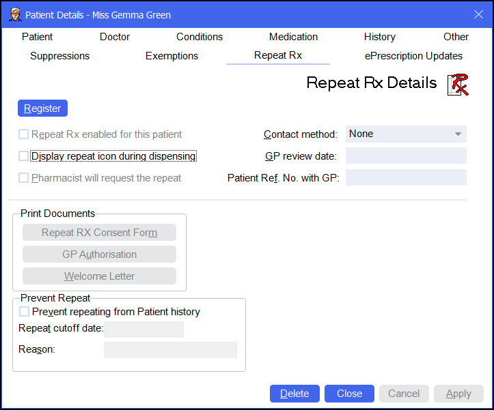Close the Patient Details window
This screenshot has height=410, width=494.
coord(478,14)
